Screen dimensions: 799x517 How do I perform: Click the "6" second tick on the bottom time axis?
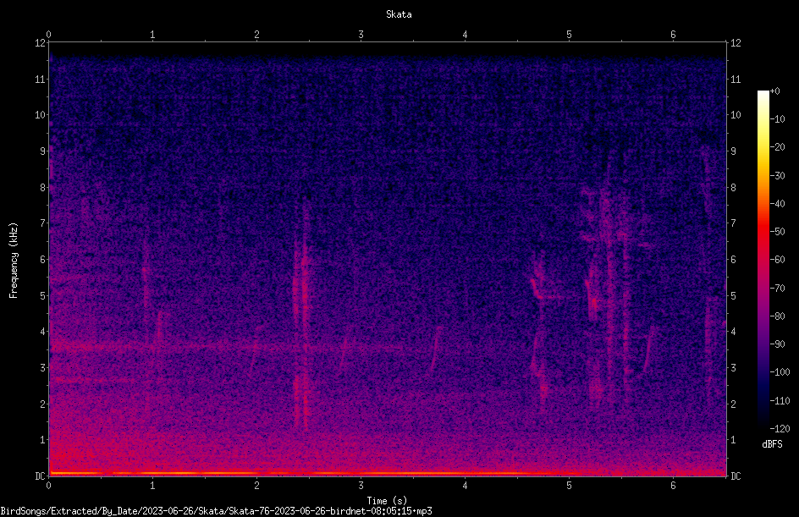click(673, 486)
